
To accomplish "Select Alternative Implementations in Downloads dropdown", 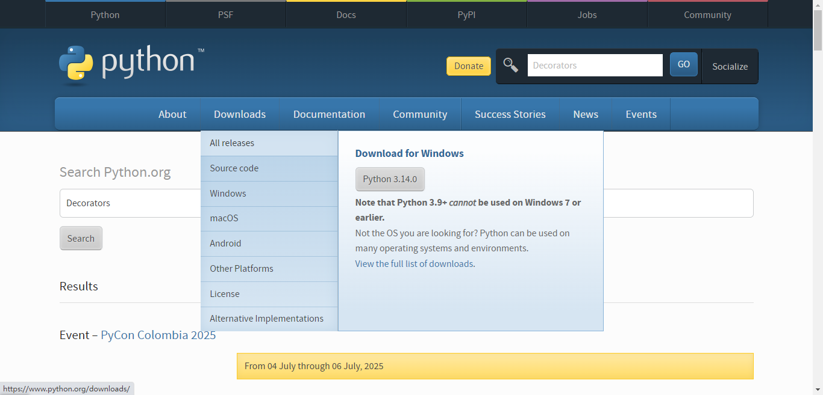I will point(269,319).
